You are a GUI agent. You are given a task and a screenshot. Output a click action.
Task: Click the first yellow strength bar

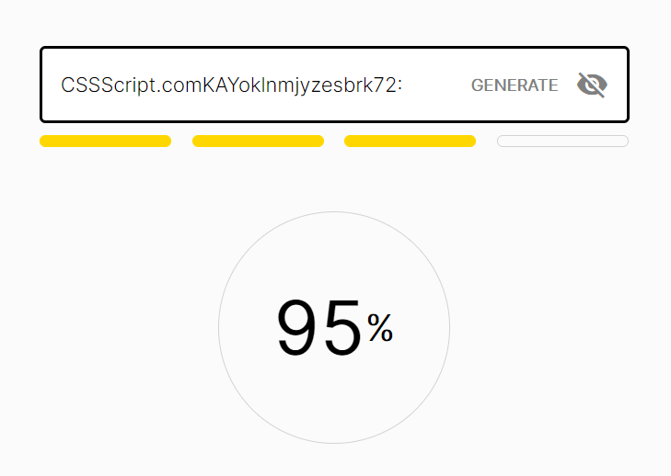coord(105,142)
